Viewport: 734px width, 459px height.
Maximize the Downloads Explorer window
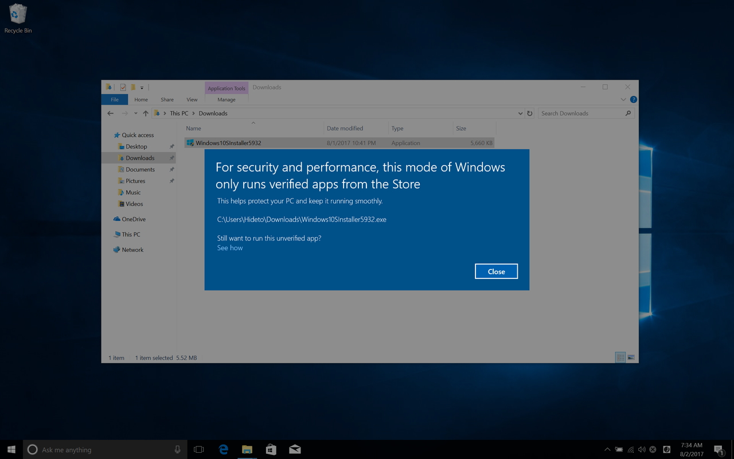(605, 87)
